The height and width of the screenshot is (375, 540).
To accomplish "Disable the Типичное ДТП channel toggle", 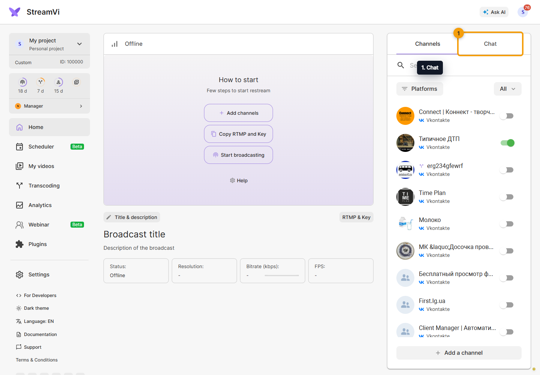I will [507, 143].
